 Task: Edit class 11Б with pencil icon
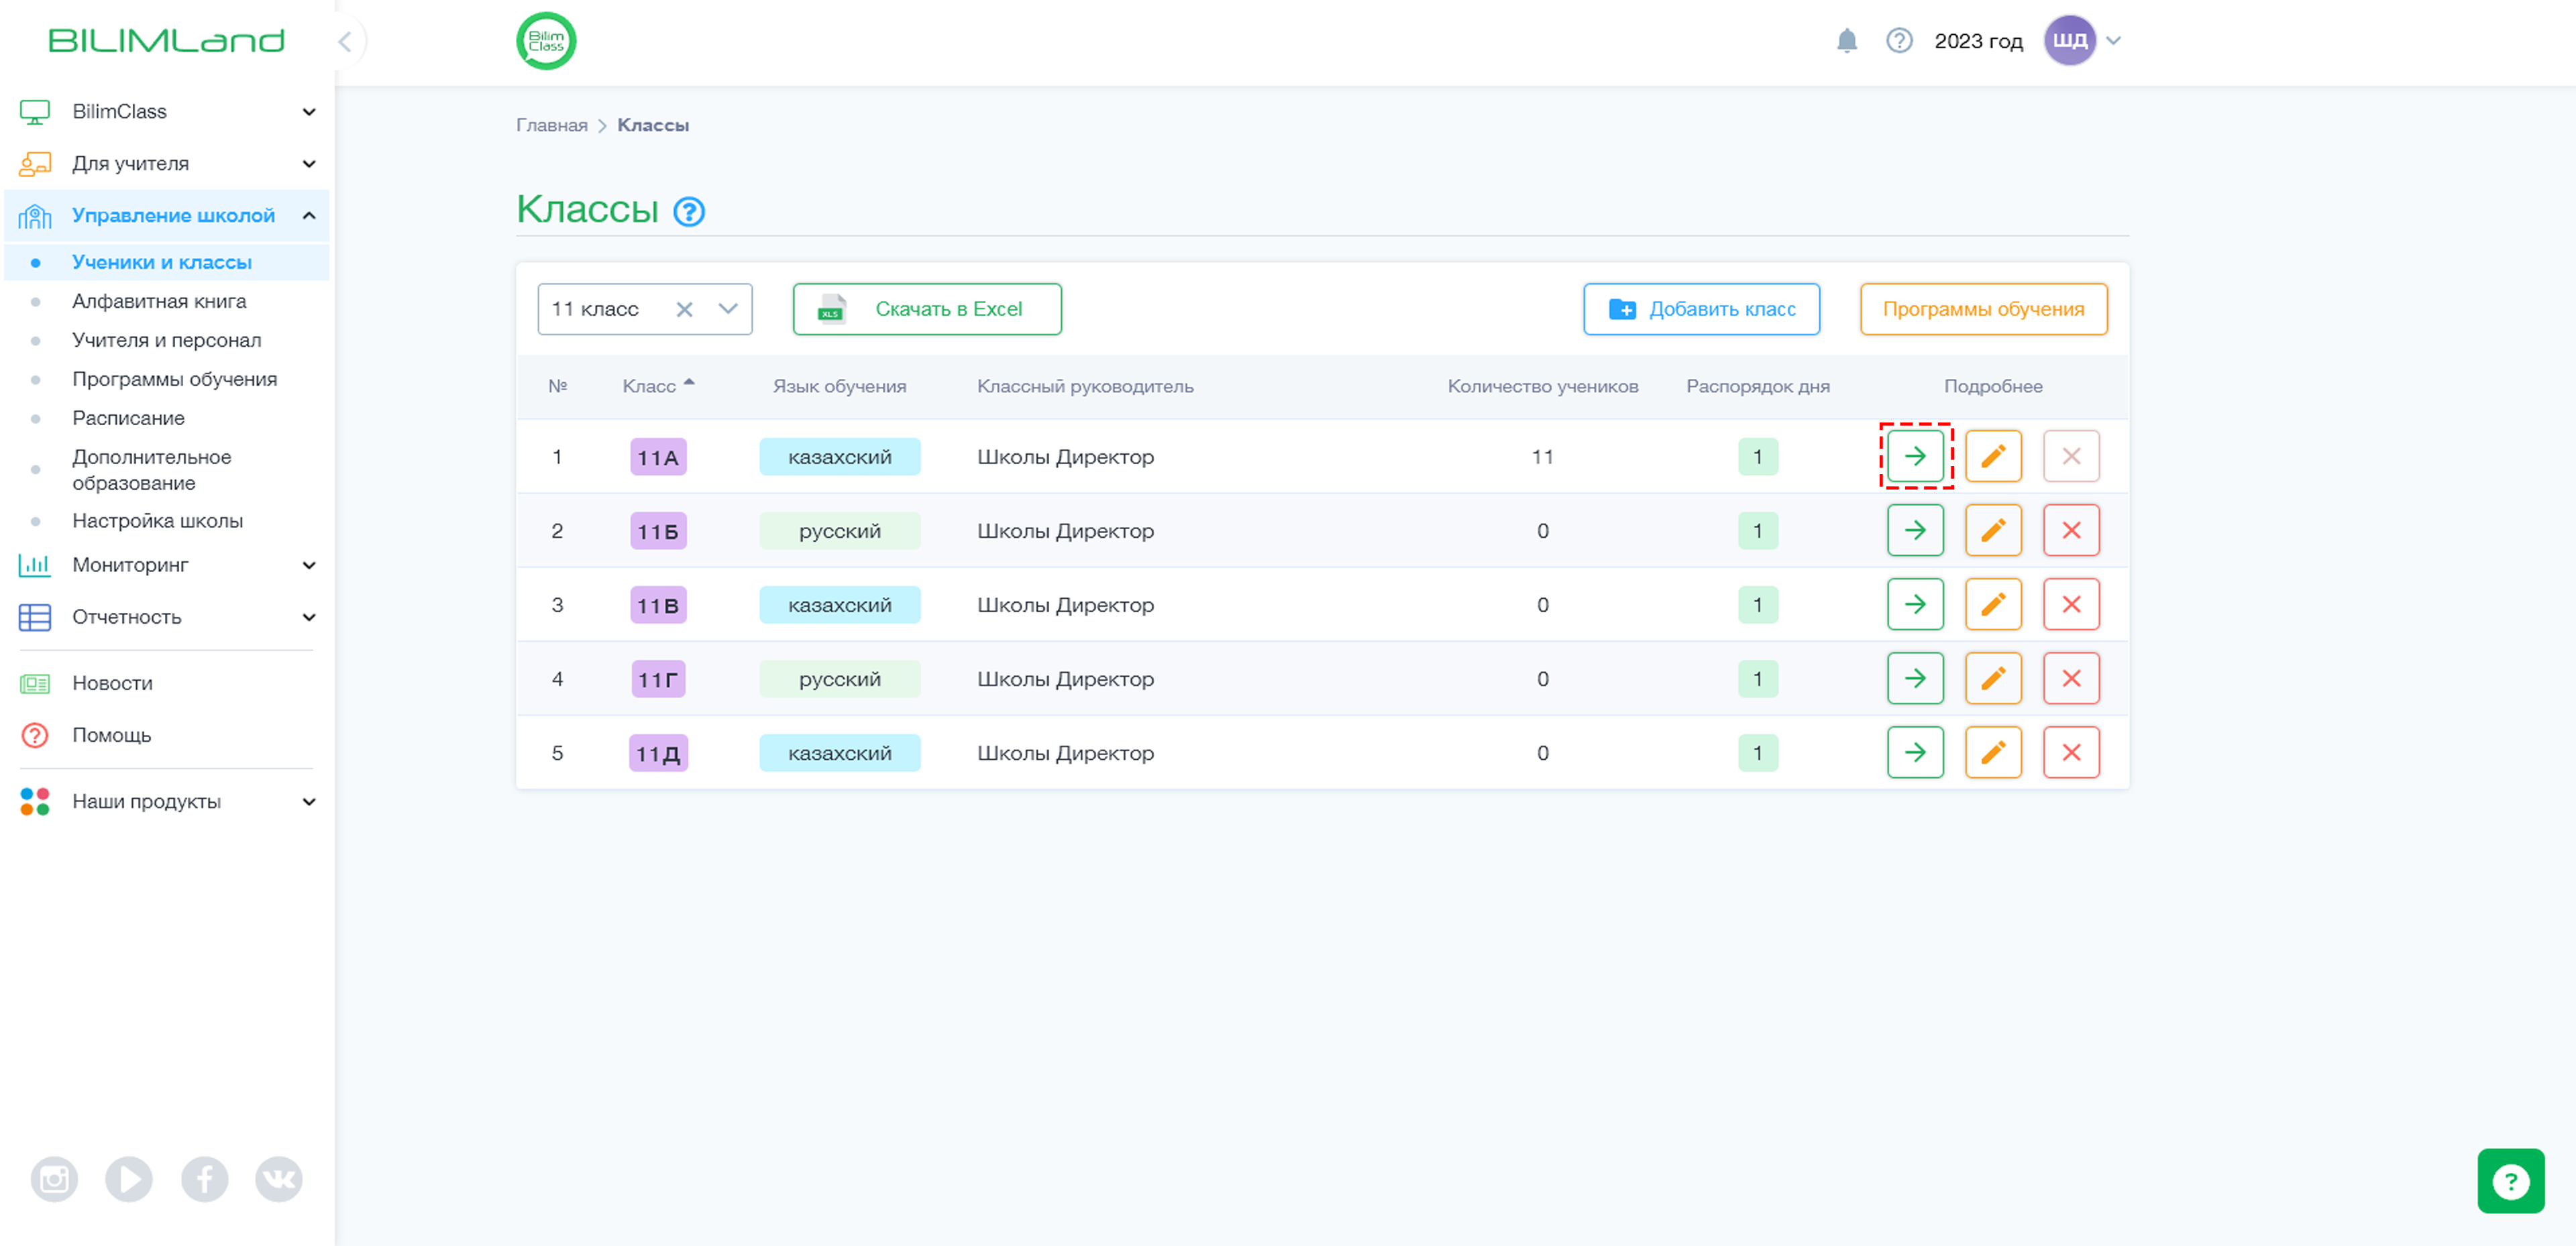pyautogui.click(x=1992, y=530)
